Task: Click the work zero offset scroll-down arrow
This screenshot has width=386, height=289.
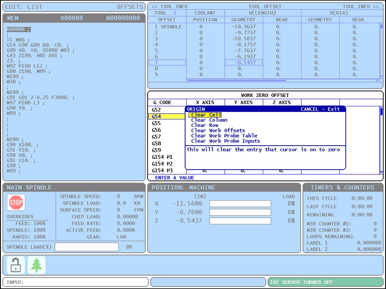Action: (x=381, y=172)
